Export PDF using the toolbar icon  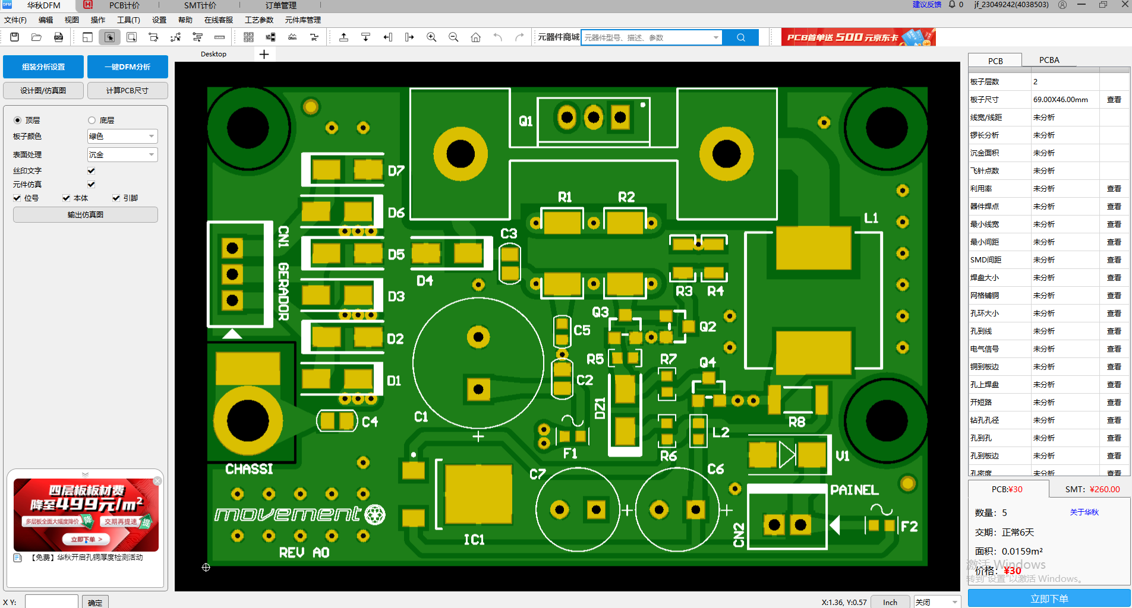58,37
